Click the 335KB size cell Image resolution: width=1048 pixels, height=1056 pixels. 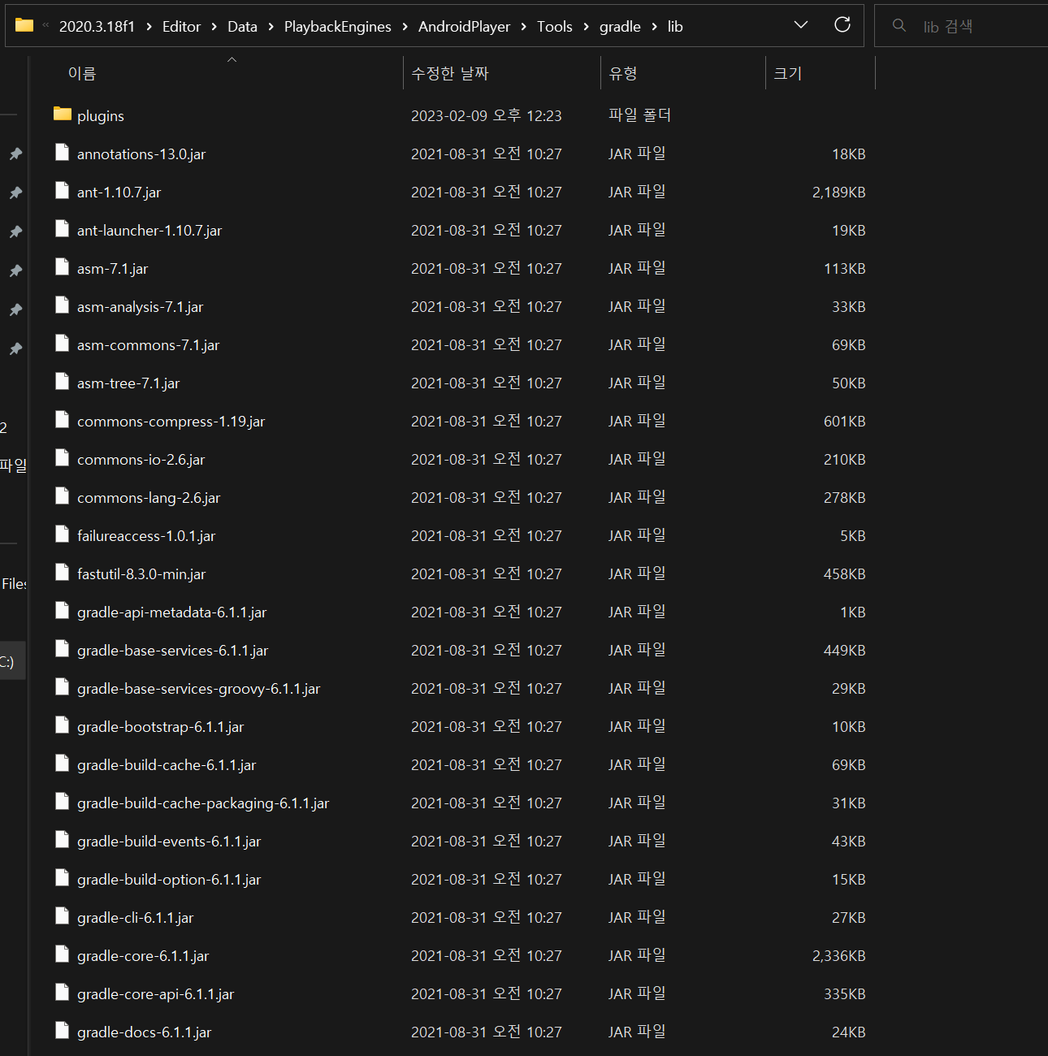[844, 994]
